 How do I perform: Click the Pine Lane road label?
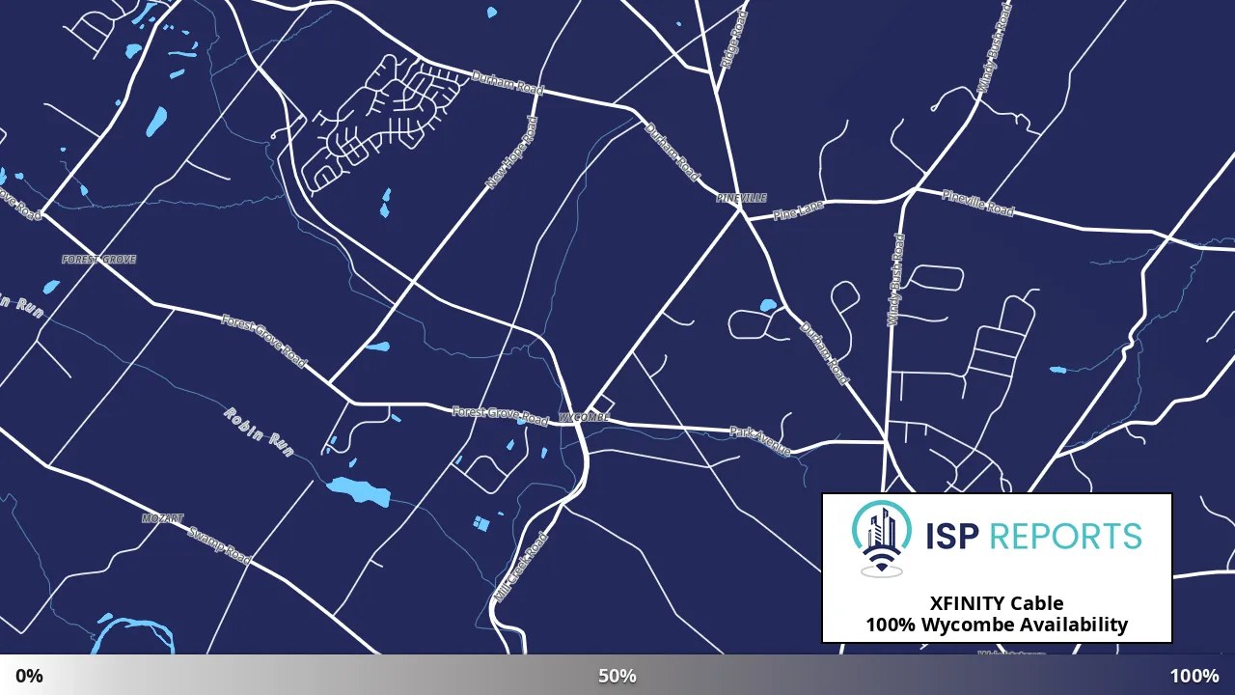(x=799, y=209)
